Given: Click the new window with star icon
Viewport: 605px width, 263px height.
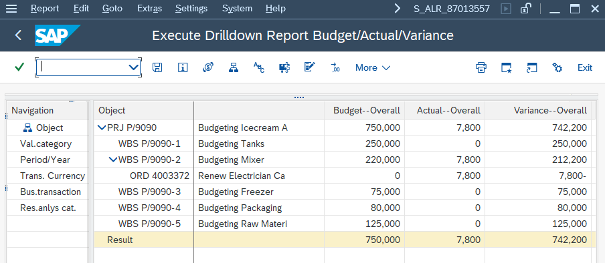Looking at the screenshot, I should tap(506, 67).
